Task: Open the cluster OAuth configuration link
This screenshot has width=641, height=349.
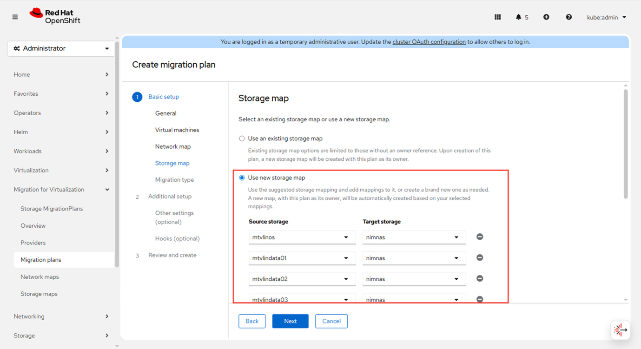Action: (x=429, y=42)
